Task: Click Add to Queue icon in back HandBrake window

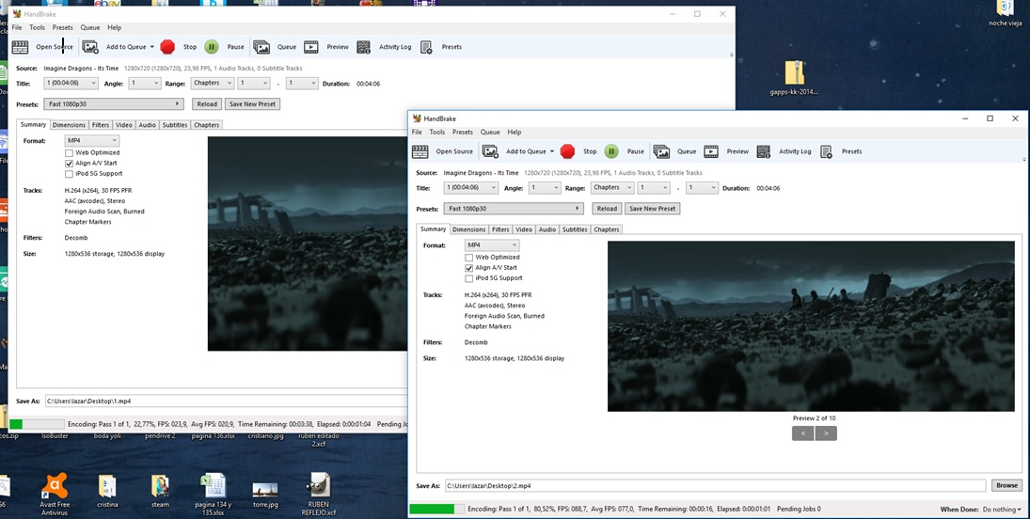Action: (x=90, y=47)
